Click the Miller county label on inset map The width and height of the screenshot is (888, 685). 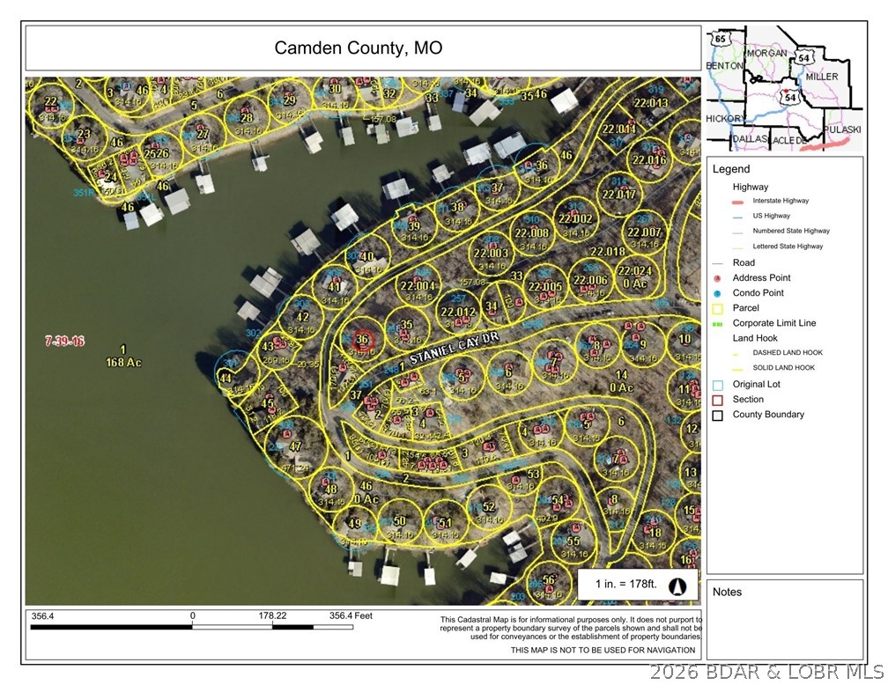coord(821,77)
